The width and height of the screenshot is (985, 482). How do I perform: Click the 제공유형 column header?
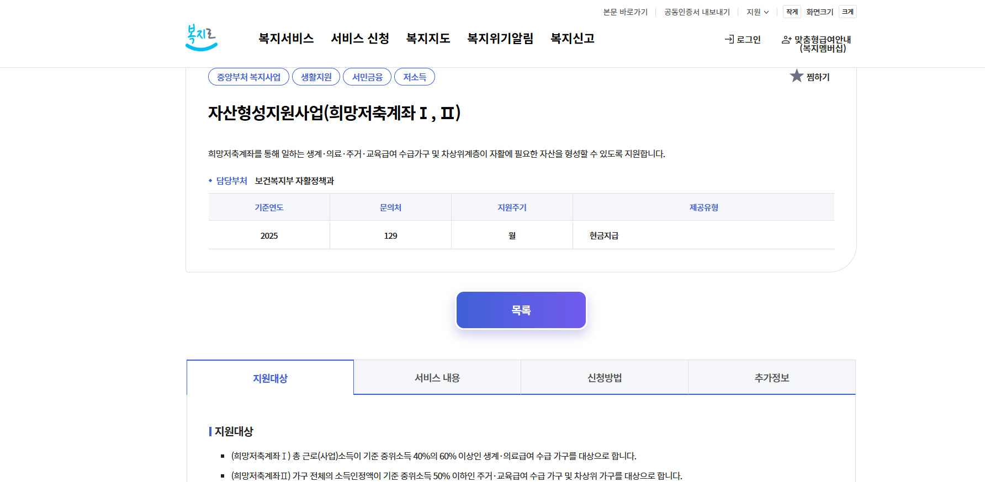pyautogui.click(x=703, y=207)
